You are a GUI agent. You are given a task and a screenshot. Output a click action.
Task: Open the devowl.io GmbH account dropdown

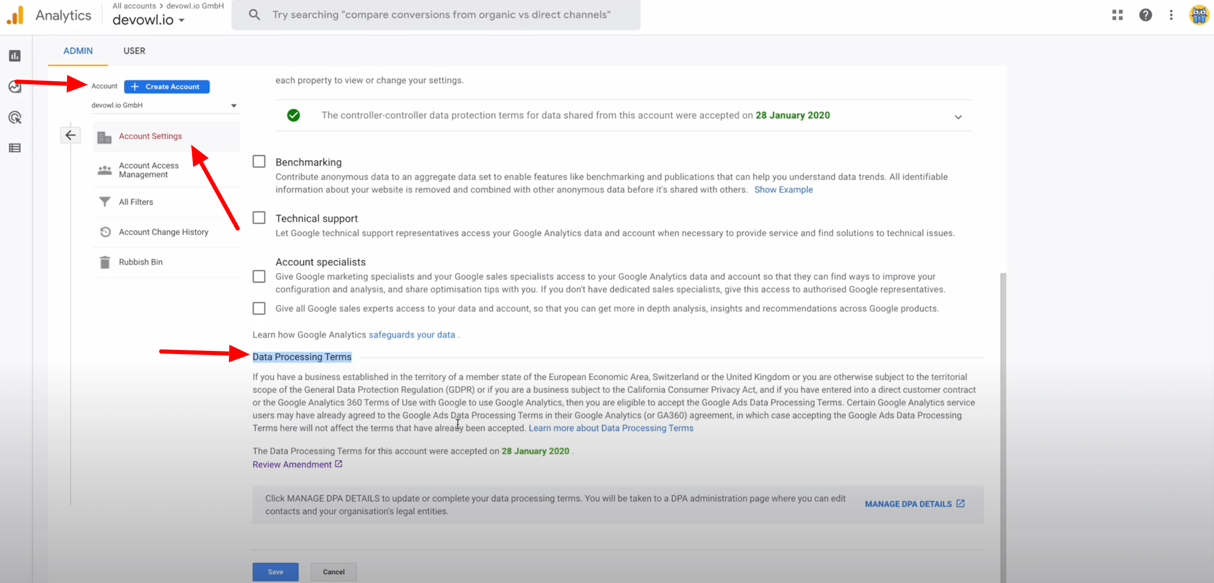coord(164,105)
